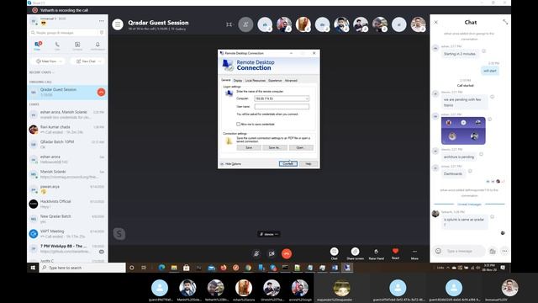
Task: Show hidden system tray icons chevron
Action: pyautogui.click(x=448, y=268)
